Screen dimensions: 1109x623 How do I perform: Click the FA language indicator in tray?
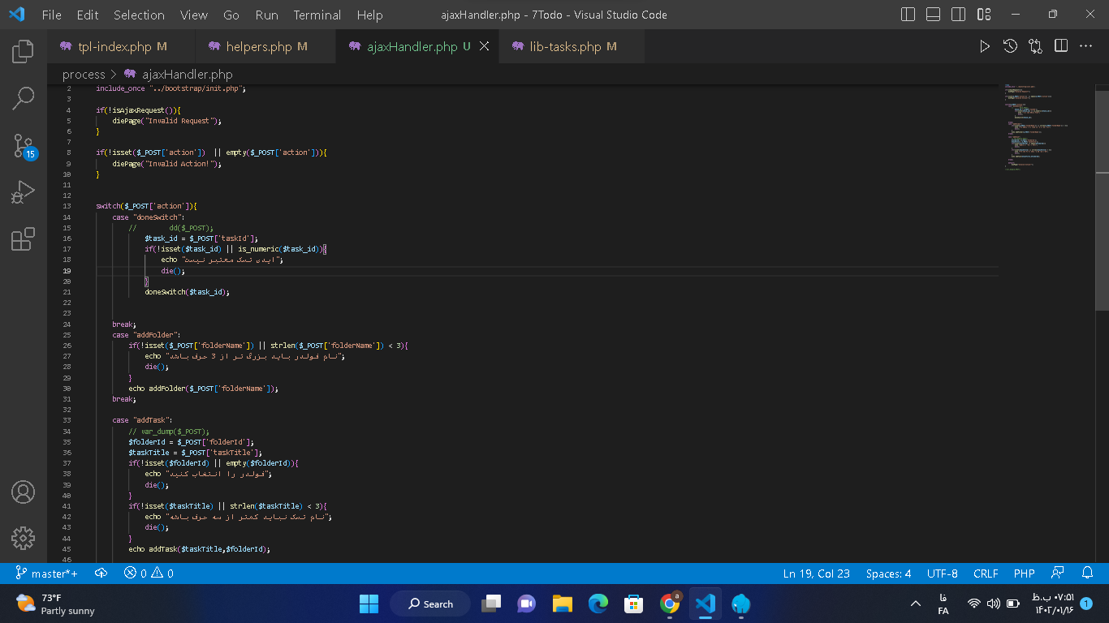point(943,604)
